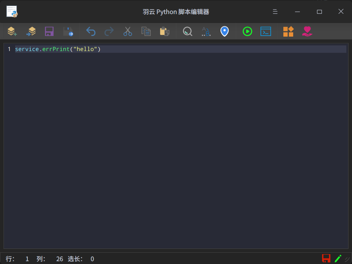The height and width of the screenshot is (264, 352).
Task: Open the terminal console view
Action: (265, 31)
